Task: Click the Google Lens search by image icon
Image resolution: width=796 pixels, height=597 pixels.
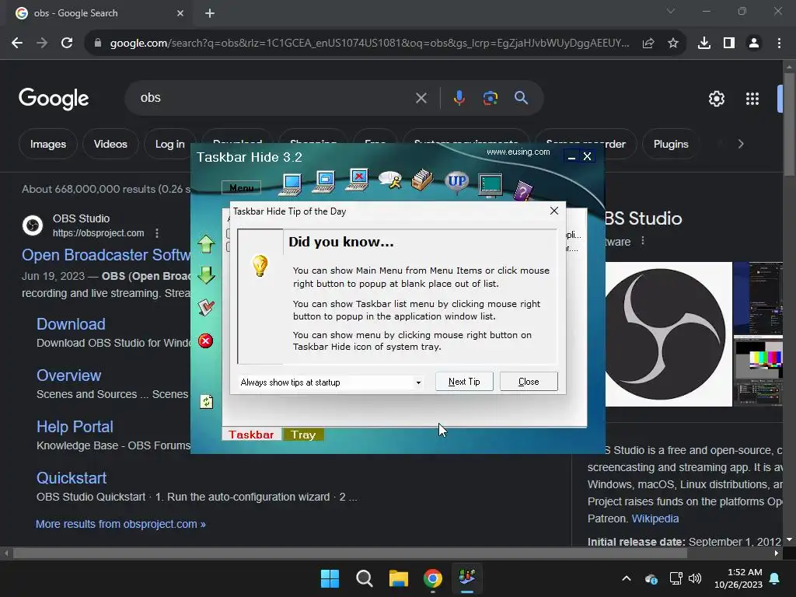Action: pyautogui.click(x=490, y=97)
